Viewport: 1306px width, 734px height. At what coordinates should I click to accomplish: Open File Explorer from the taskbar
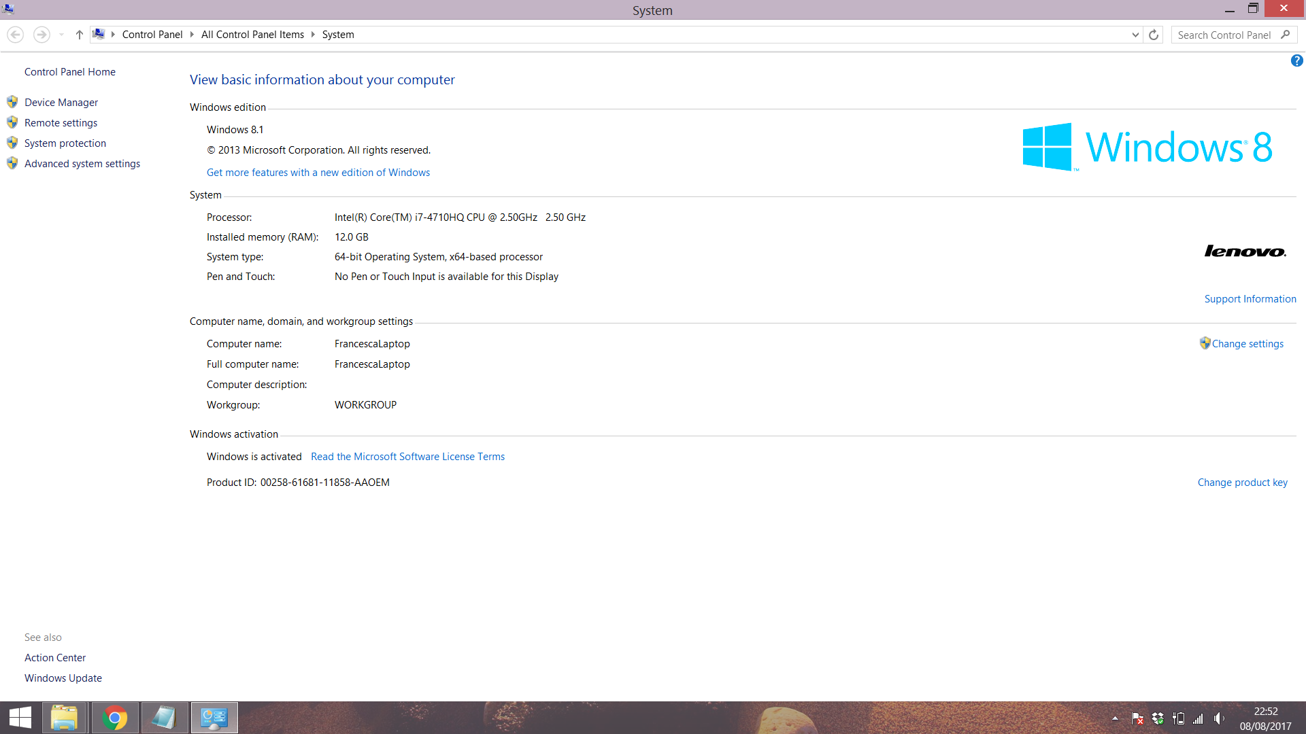[64, 718]
